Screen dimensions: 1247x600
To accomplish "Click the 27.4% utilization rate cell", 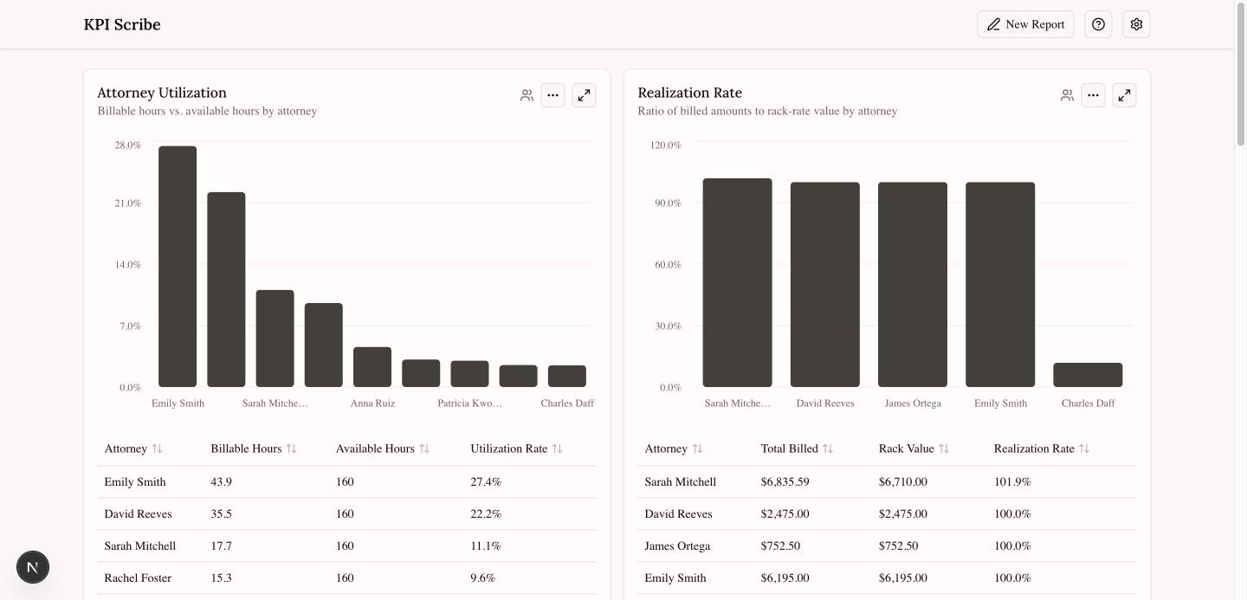I will click(486, 482).
